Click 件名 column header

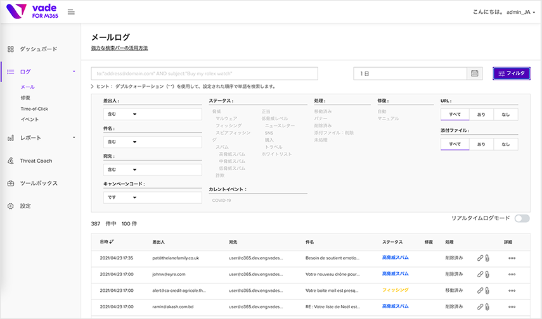[x=310, y=242]
